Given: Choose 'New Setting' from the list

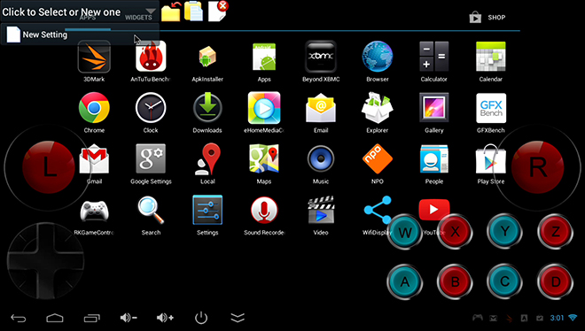Looking at the screenshot, I should click(x=80, y=35).
